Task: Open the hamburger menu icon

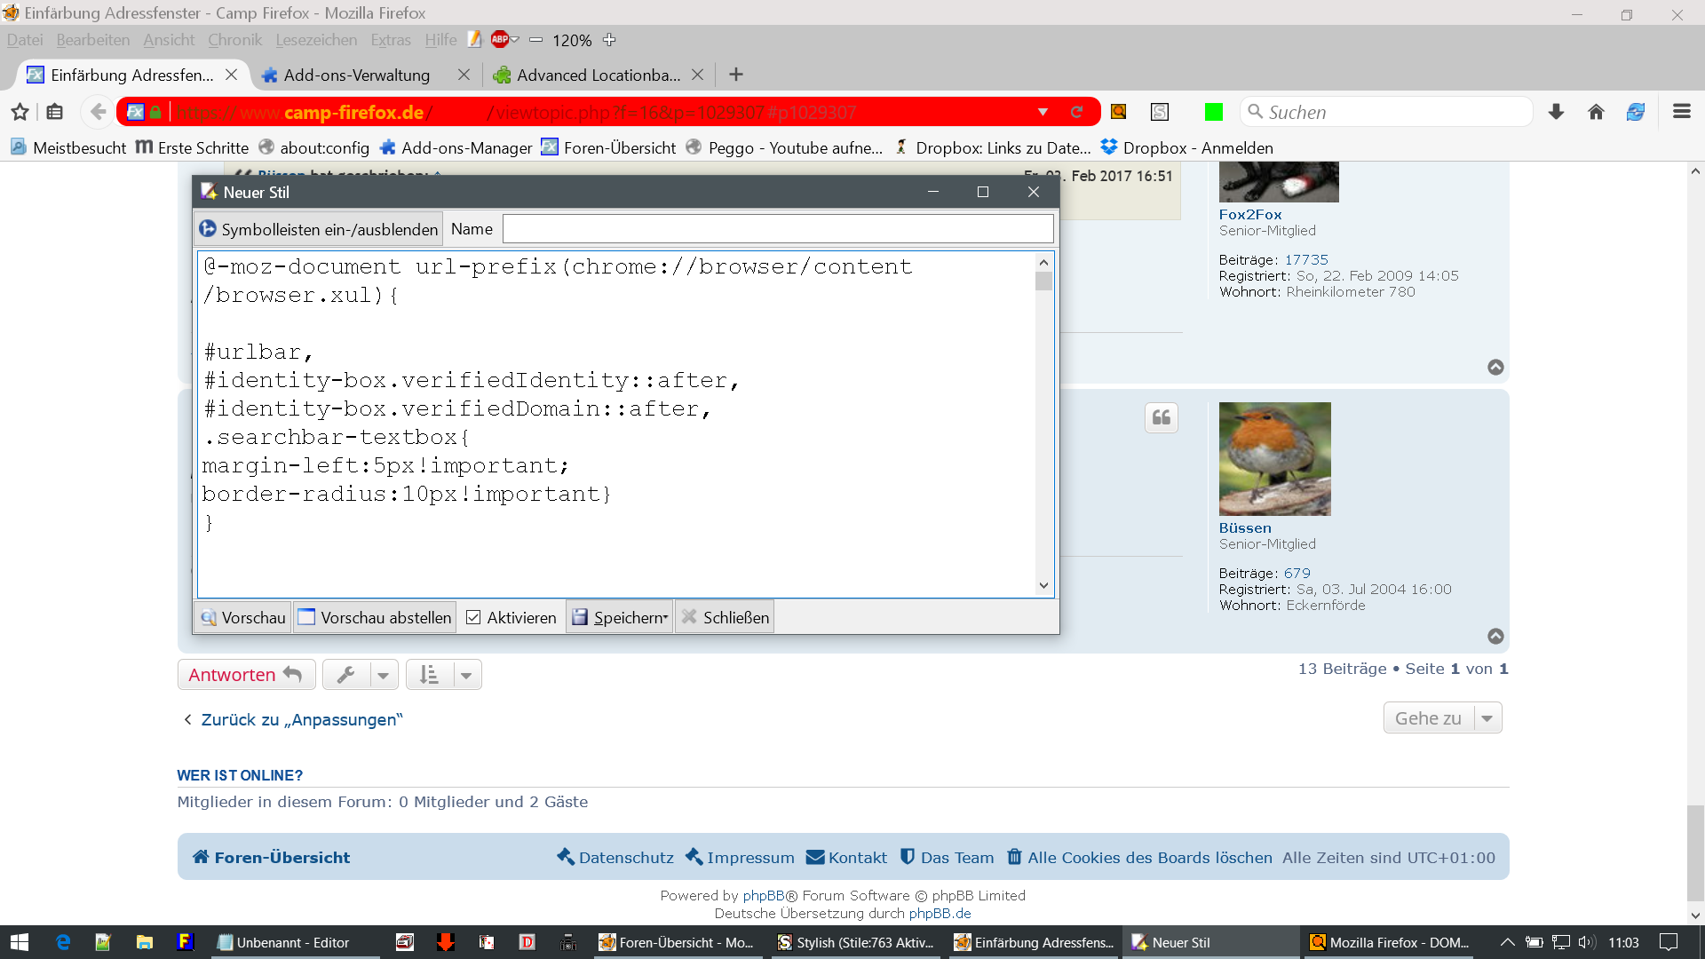Action: pos(1681,112)
